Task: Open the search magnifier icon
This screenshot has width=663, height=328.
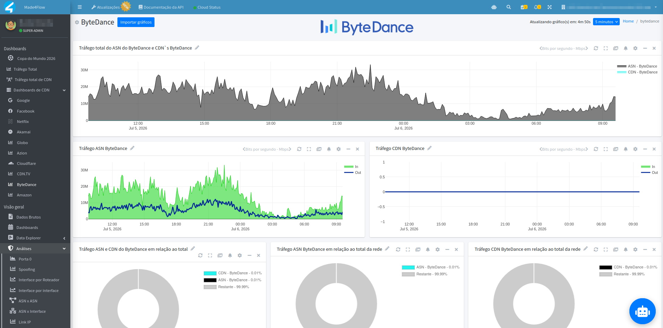Action: point(509,7)
